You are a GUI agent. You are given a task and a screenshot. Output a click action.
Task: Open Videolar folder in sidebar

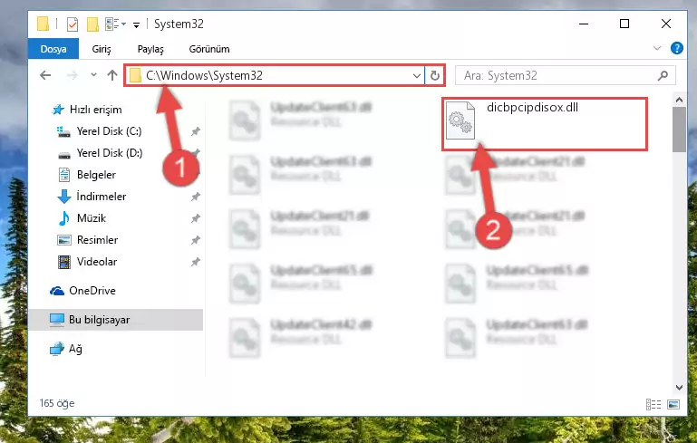(x=96, y=262)
